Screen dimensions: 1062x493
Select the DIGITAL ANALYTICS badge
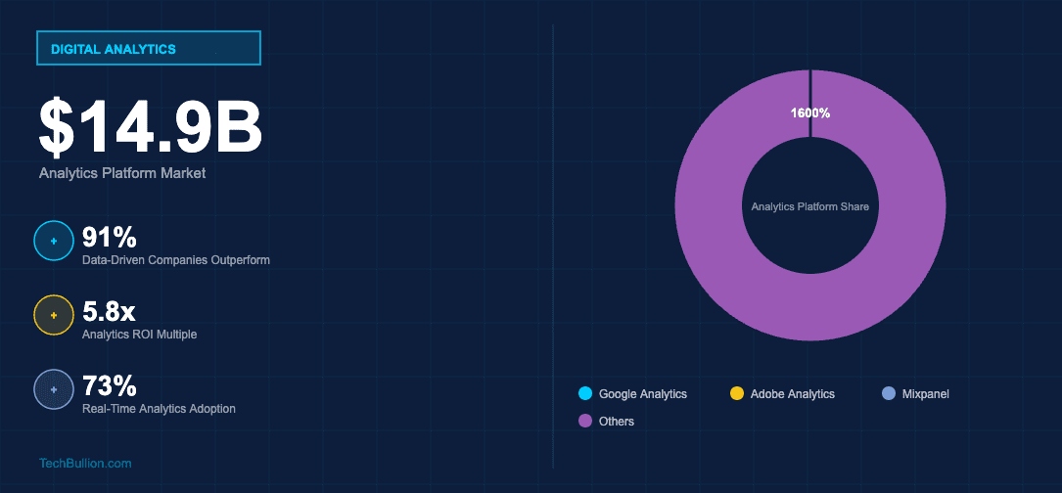(x=148, y=48)
